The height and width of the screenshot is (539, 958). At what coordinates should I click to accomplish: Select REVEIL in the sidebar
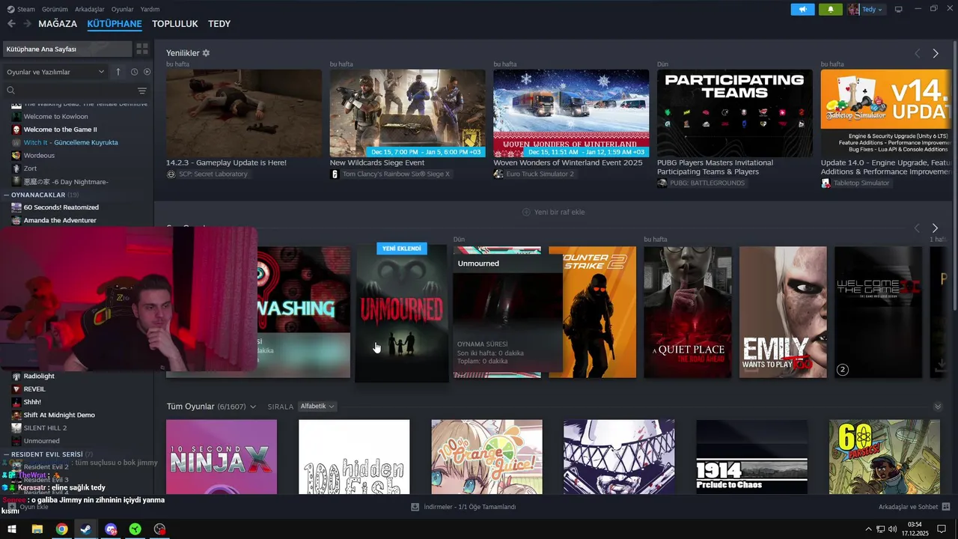[x=34, y=389]
